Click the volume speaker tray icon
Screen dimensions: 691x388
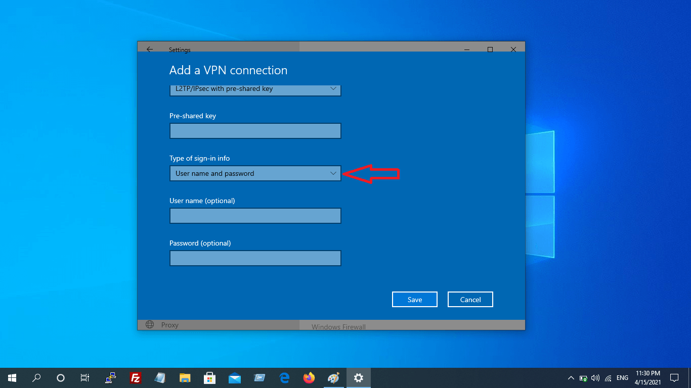[595, 378]
